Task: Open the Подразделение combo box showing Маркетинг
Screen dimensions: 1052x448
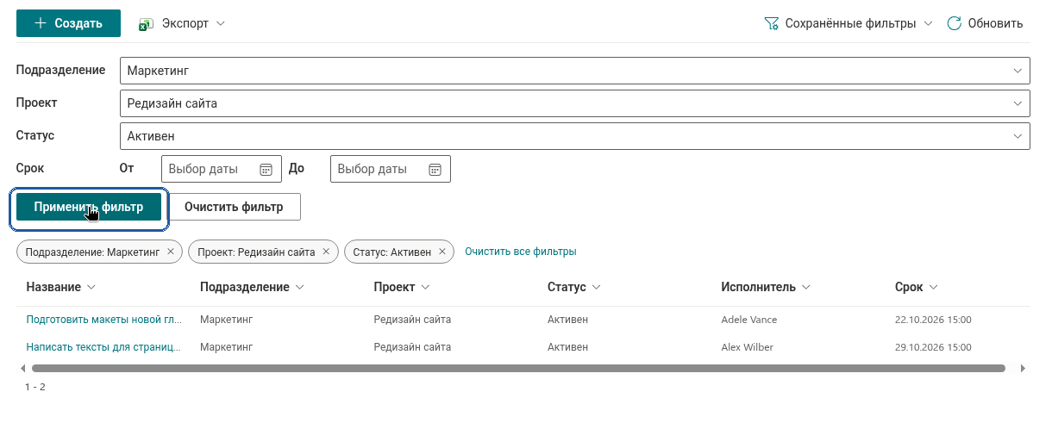Action: click(574, 71)
